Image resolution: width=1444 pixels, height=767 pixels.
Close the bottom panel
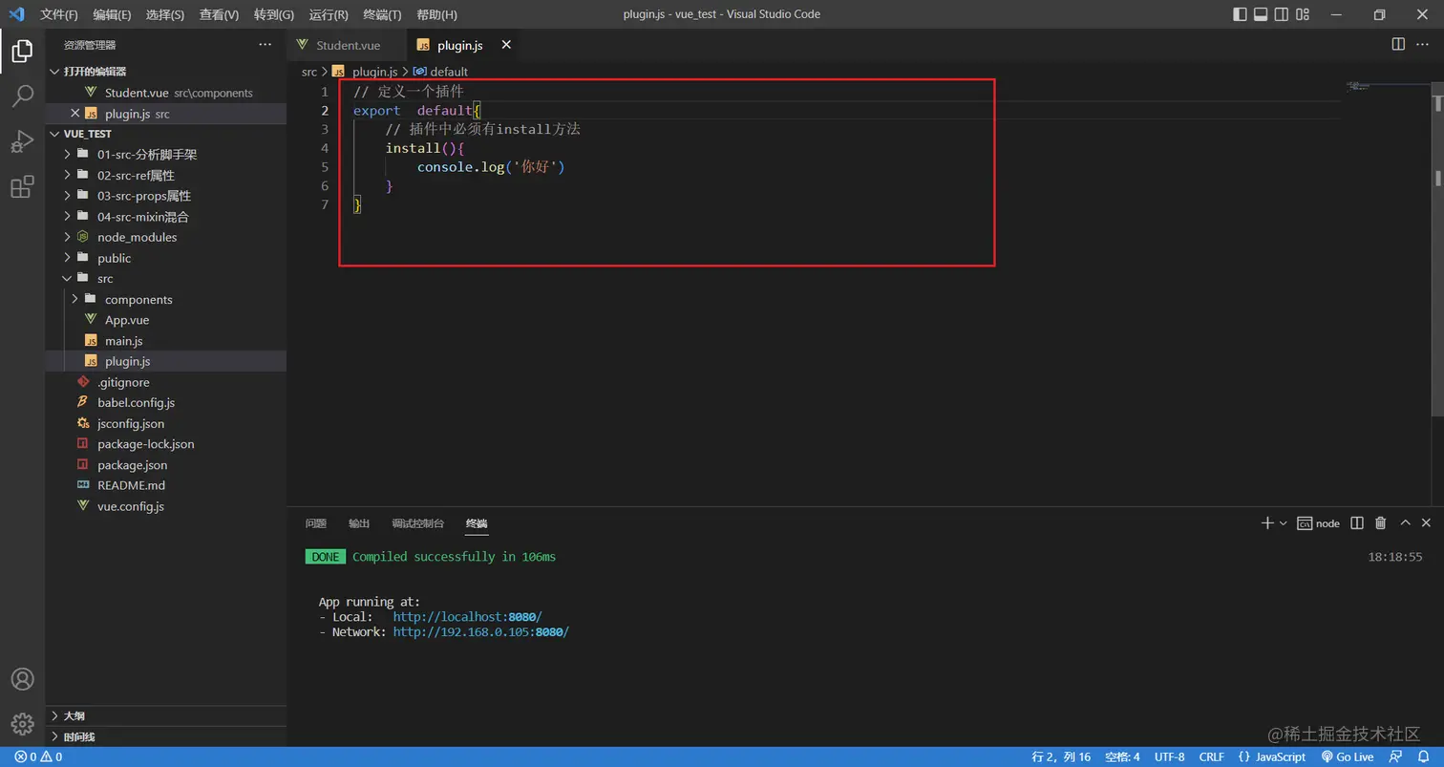click(x=1426, y=522)
